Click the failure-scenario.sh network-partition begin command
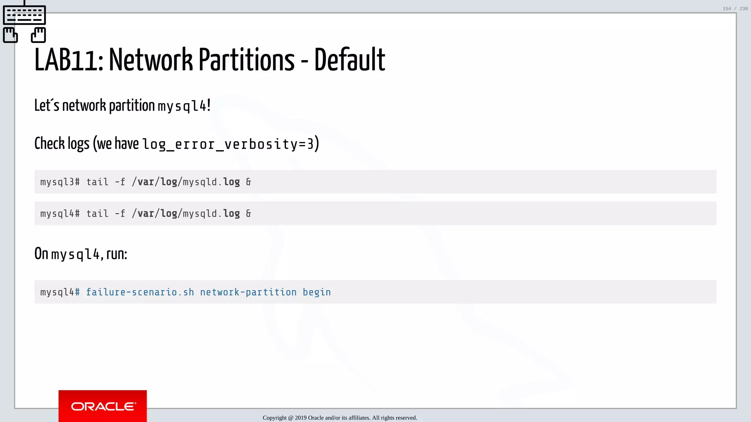Image resolution: width=751 pixels, height=422 pixels. click(x=375, y=292)
